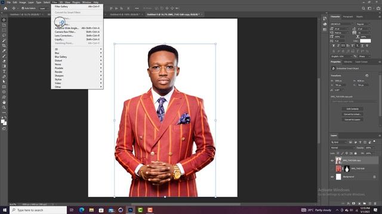Image resolution: width=382 pixels, height=214 pixels.
Task: Toggle the layer filter on/off switch
Action: click(374, 141)
